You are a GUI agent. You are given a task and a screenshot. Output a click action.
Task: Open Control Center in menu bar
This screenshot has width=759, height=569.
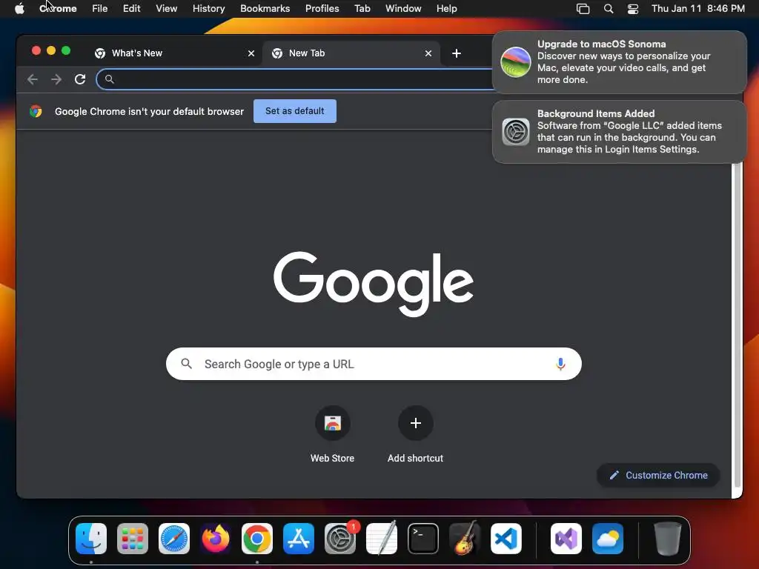[633, 9]
